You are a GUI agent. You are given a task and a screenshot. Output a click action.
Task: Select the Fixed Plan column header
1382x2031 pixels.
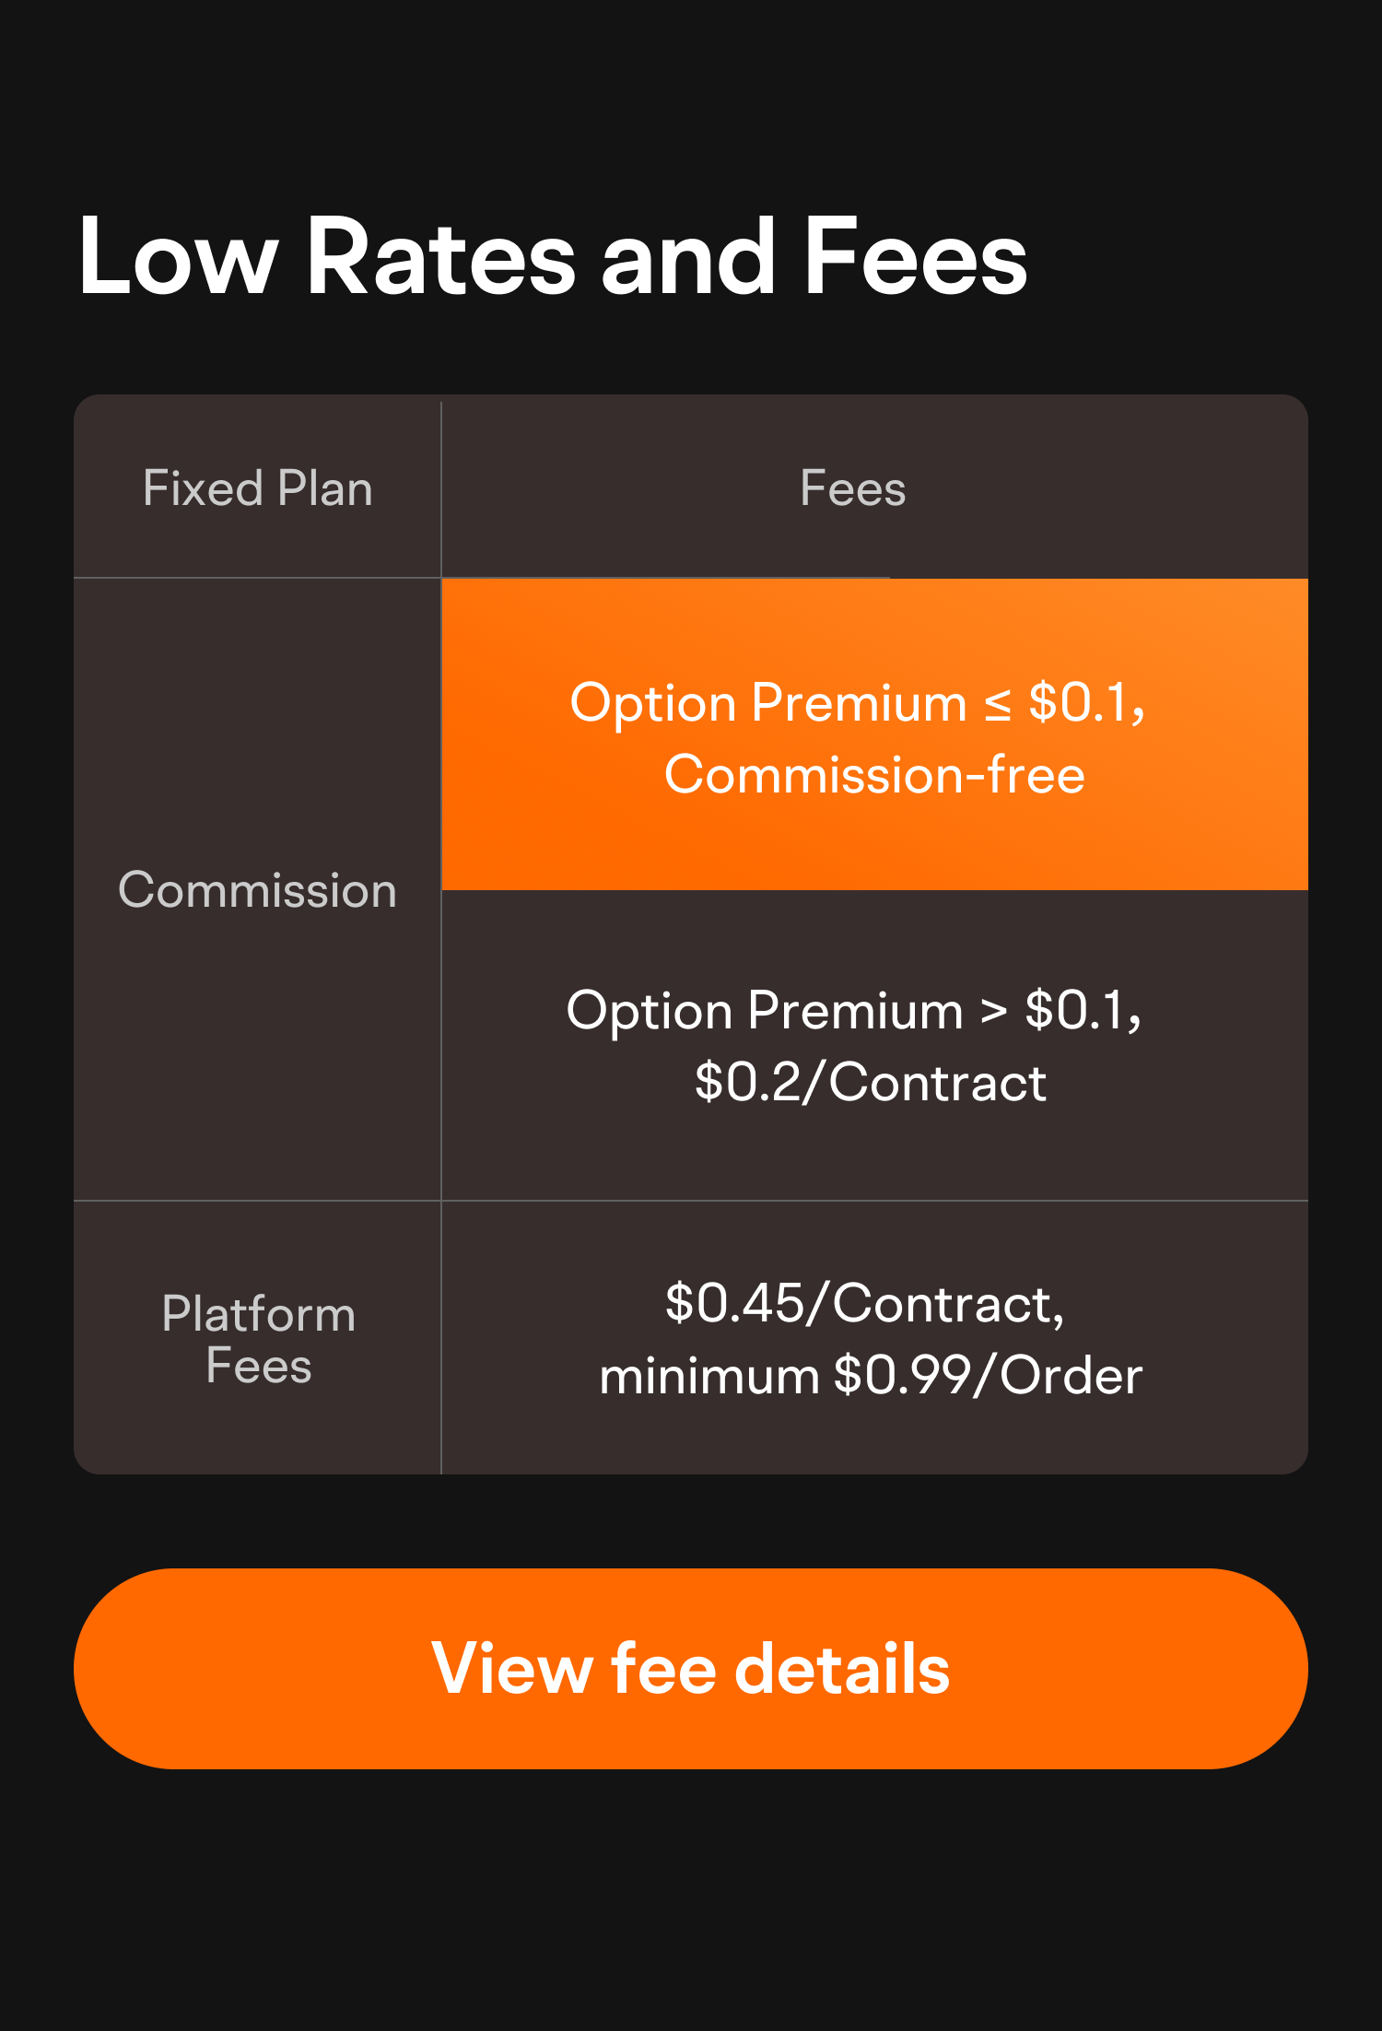tap(257, 488)
